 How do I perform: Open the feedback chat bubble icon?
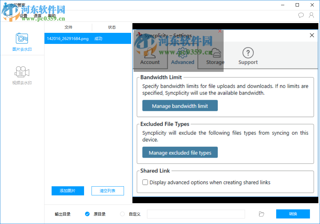point(301,15)
